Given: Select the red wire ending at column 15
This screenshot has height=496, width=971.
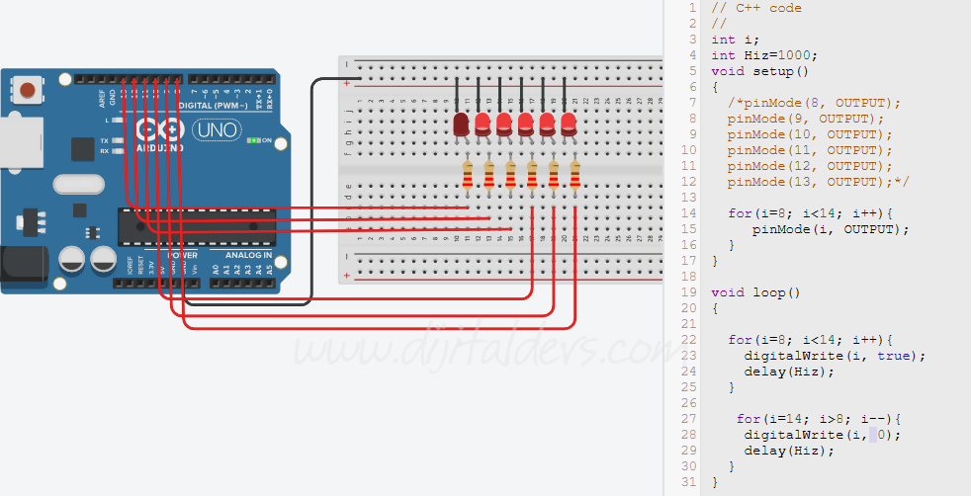Looking at the screenshot, I should pos(328,229).
